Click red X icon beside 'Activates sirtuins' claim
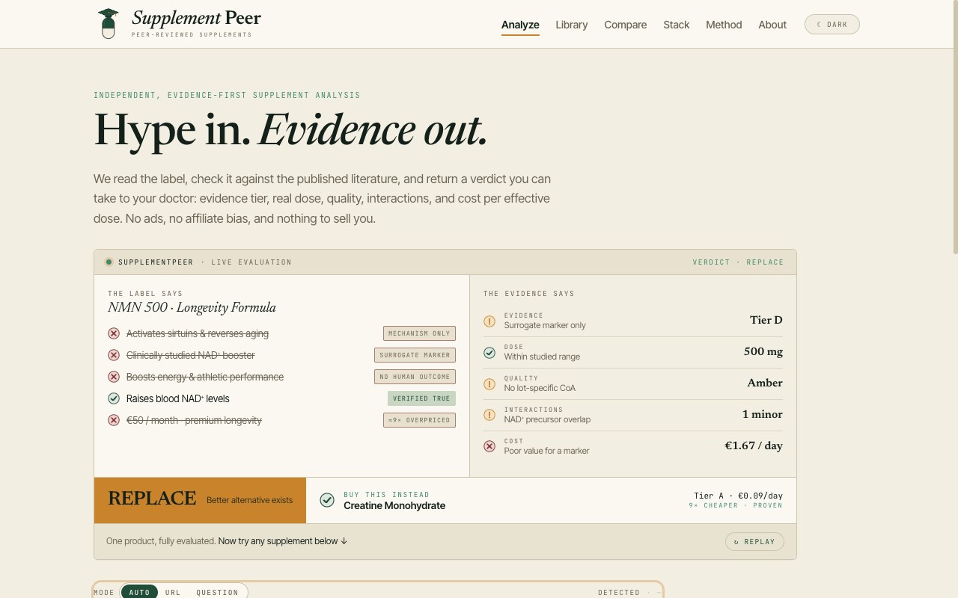This screenshot has width=958, height=598. point(114,333)
